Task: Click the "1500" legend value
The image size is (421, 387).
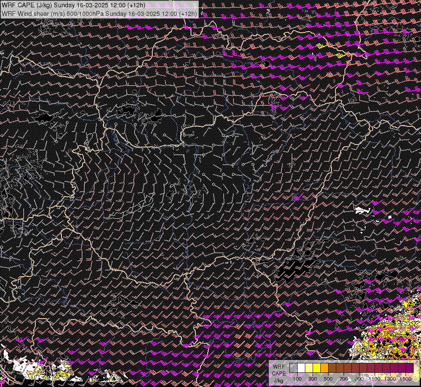Action: click(x=406, y=379)
